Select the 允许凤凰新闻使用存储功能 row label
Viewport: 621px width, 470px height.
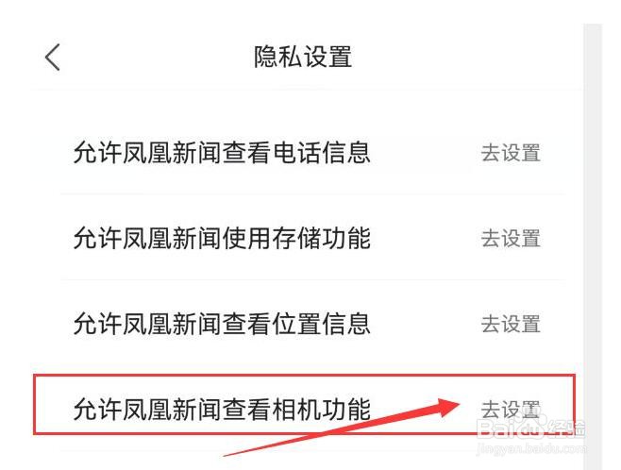pos(222,239)
